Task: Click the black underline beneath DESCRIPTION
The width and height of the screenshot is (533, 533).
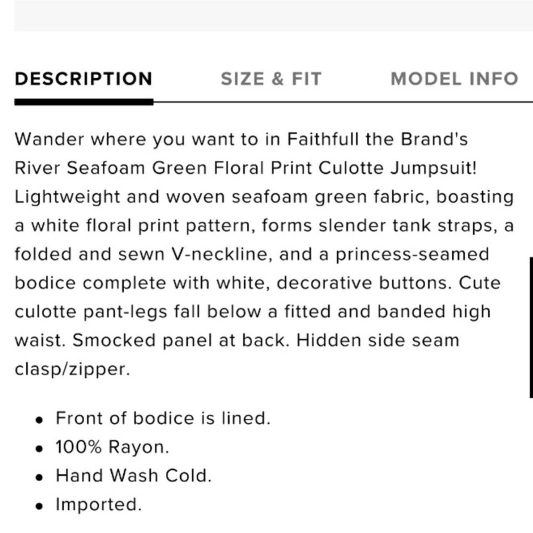Action: tap(84, 102)
